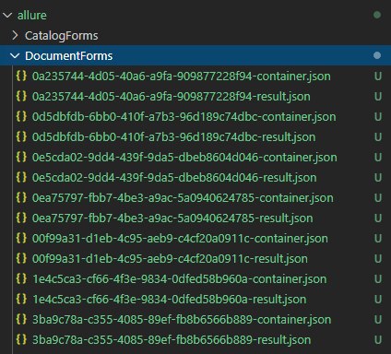
Task: Click untracked U badge of 1e4c5ca3 container file
Action: click(x=378, y=279)
